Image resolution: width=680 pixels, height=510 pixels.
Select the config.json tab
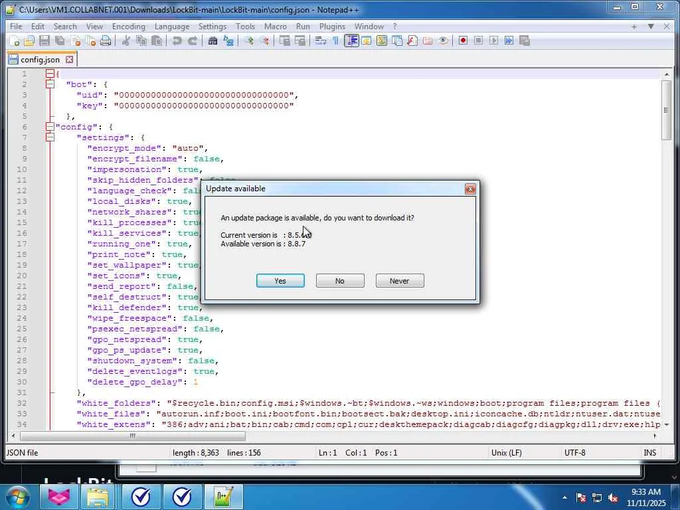click(40, 59)
